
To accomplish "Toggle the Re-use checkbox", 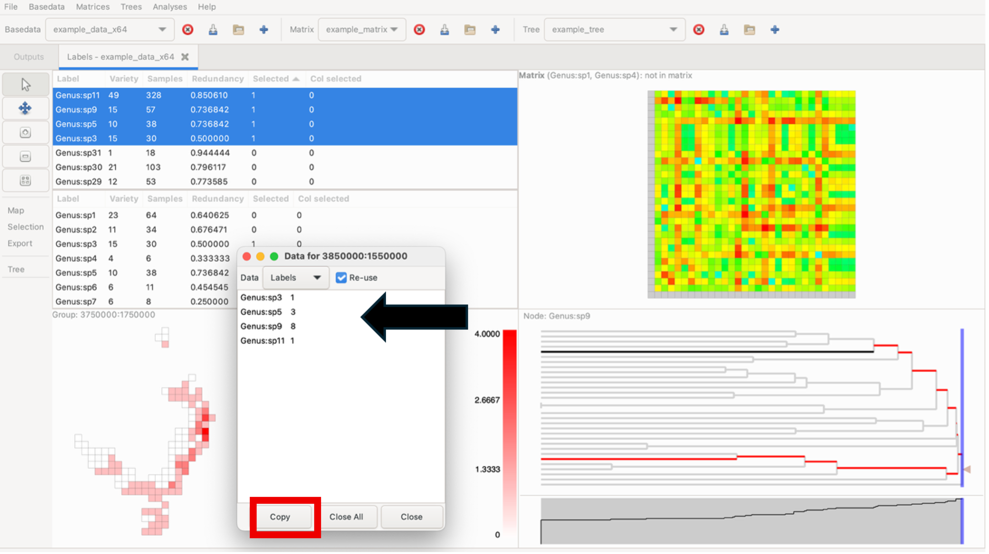I will (341, 278).
